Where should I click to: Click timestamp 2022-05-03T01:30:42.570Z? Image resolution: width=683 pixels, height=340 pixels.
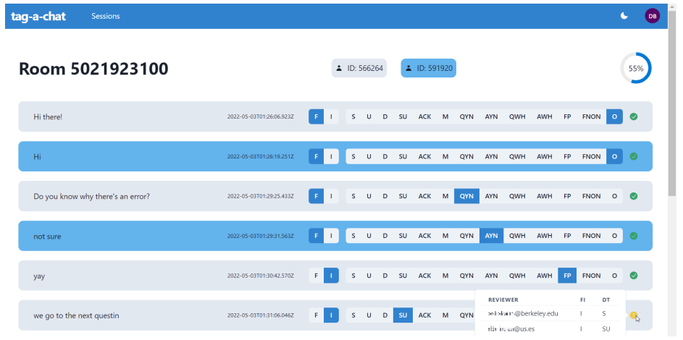pos(261,275)
